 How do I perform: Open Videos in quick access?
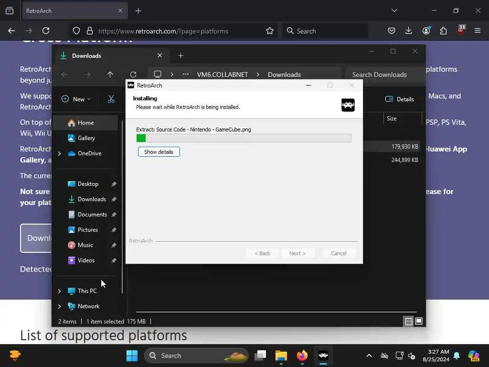tap(86, 260)
